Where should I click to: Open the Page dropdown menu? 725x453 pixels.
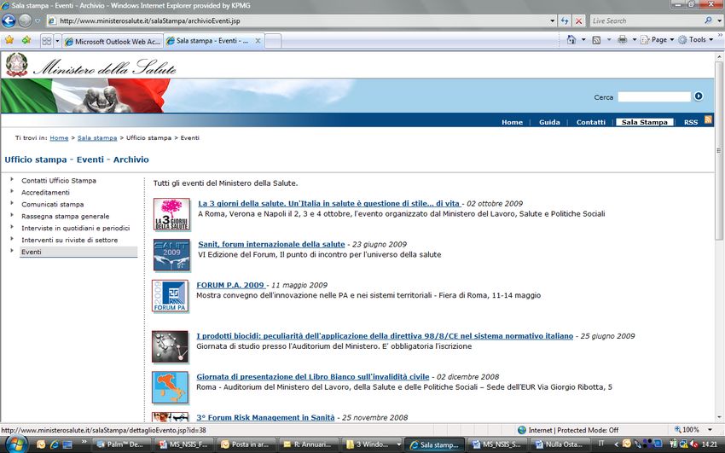[658, 40]
